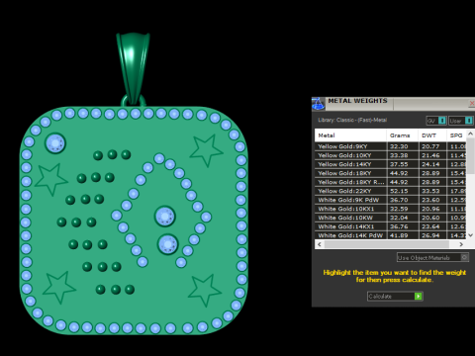Click the 41.89 grams cell
475x356 pixels.
(403, 235)
